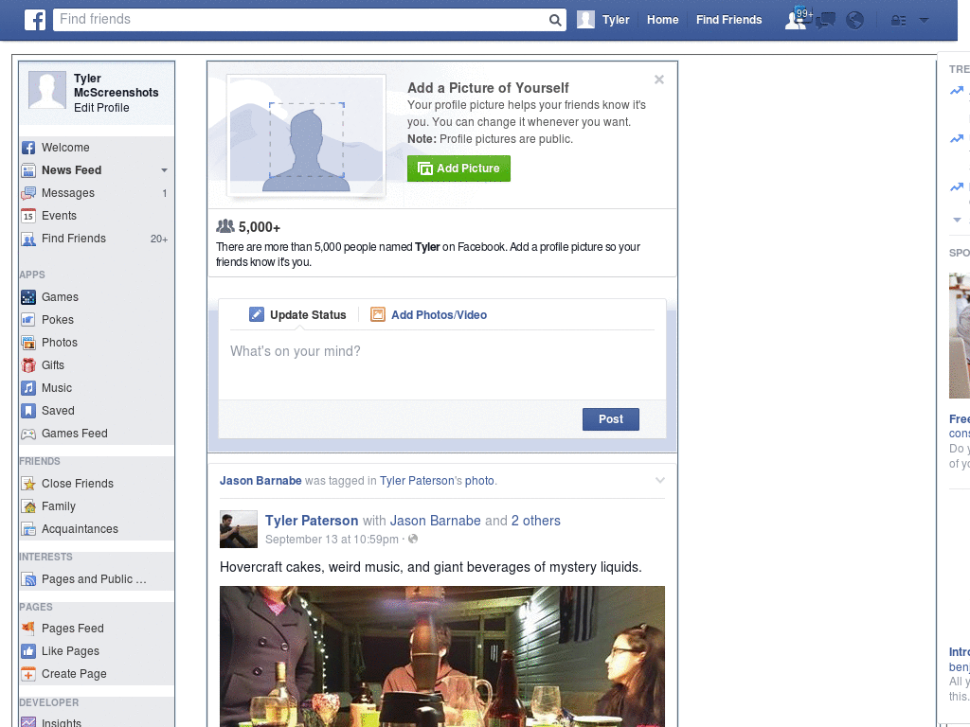The width and height of the screenshot is (970, 727).
Task: Click the public audience globe icon on post
Action: 413,539
